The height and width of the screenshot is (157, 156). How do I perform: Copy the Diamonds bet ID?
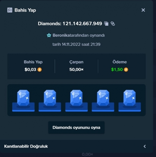pyautogui.click(x=106, y=24)
